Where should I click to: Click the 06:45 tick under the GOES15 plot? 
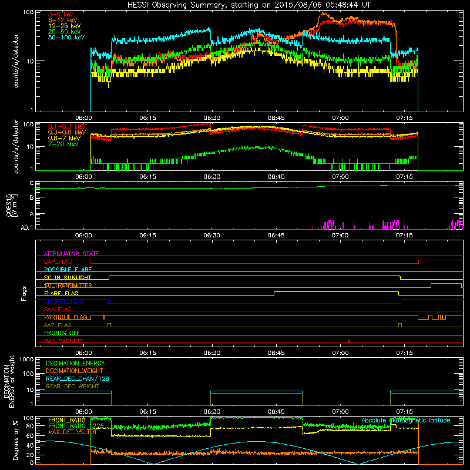276,236
